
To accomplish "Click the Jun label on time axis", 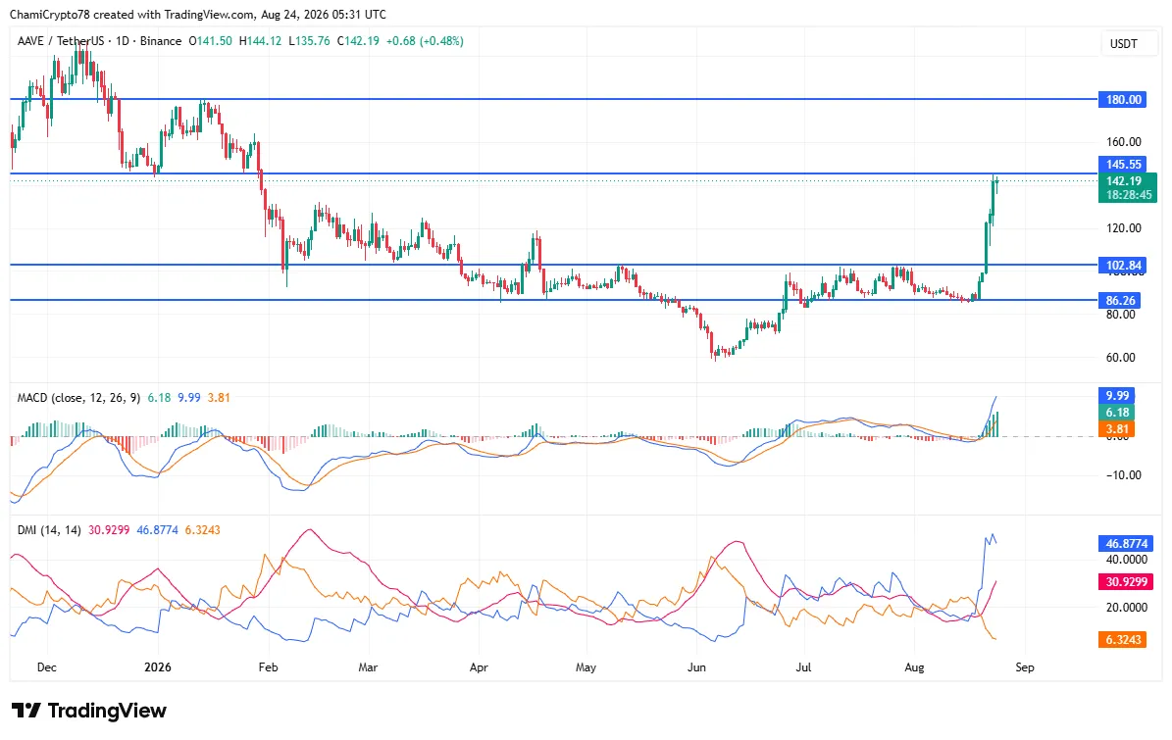I will pyautogui.click(x=696, y=666).
